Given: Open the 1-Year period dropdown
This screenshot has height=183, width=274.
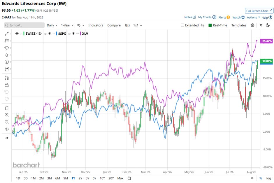Looking at the screenshot, I should click(x=67, y=25).
